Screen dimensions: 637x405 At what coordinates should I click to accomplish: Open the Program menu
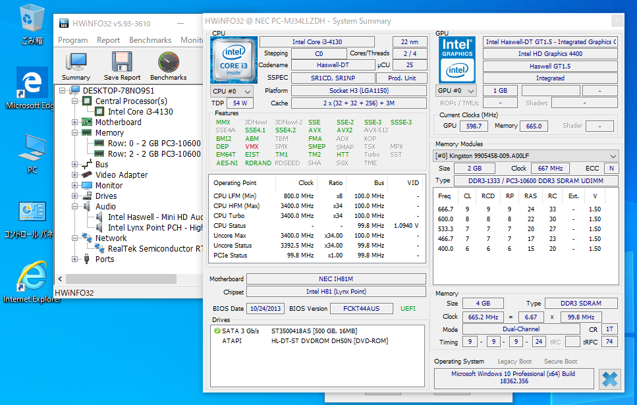click(x=72, y=40)
